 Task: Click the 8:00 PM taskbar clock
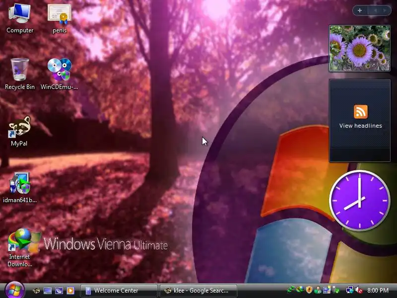[378, 291]
